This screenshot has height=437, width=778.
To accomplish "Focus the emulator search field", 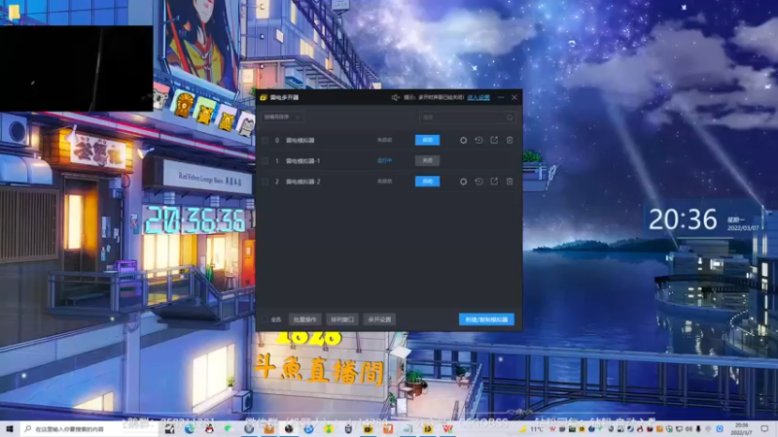I will tap(468, 118).
